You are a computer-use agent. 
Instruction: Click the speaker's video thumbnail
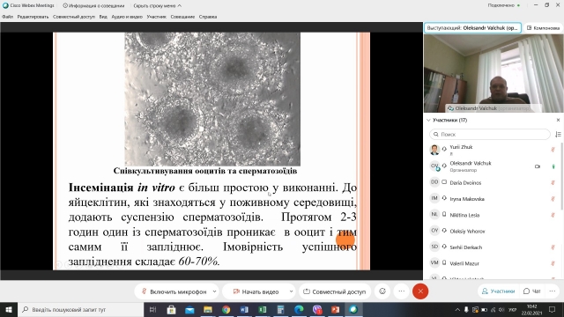(x=493, y=73)
